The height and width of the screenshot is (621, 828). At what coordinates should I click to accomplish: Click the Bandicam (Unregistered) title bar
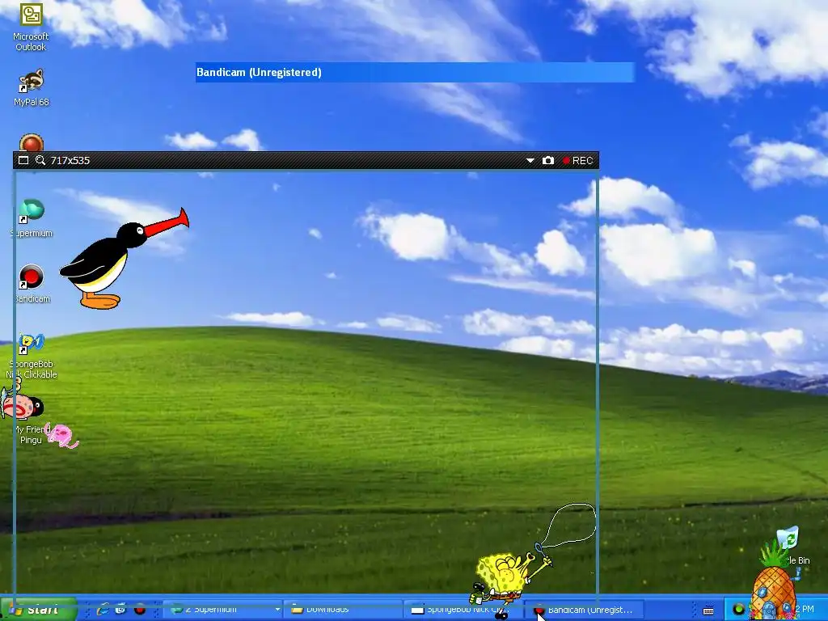click(415, 72)
